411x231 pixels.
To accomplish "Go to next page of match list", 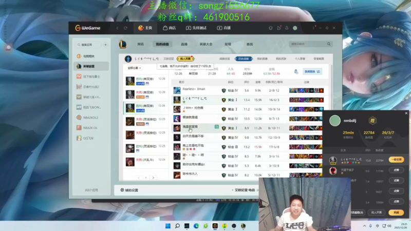I will click(153, 178).
